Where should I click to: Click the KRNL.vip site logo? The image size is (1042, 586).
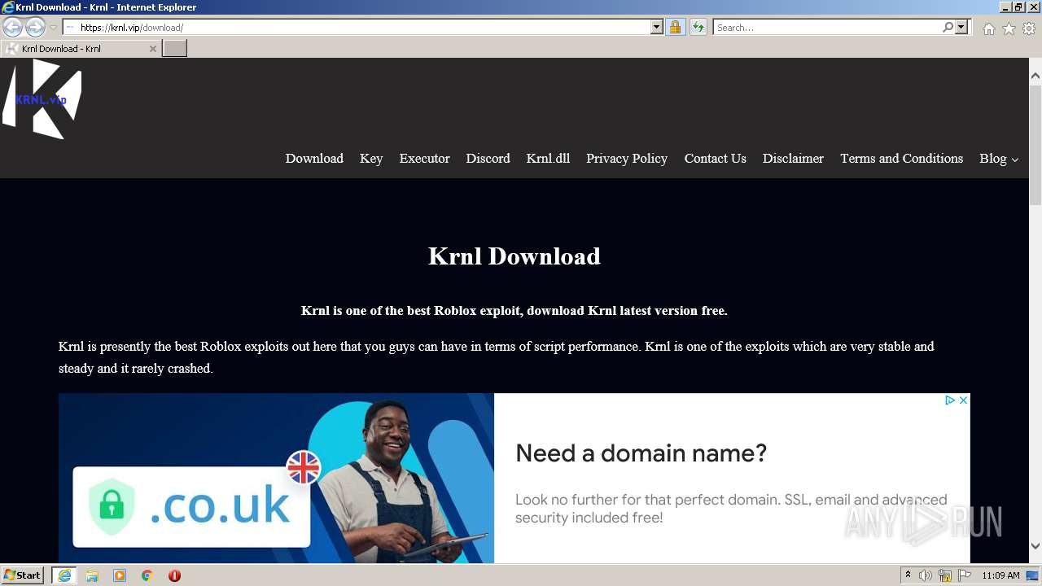pos(42,99)
